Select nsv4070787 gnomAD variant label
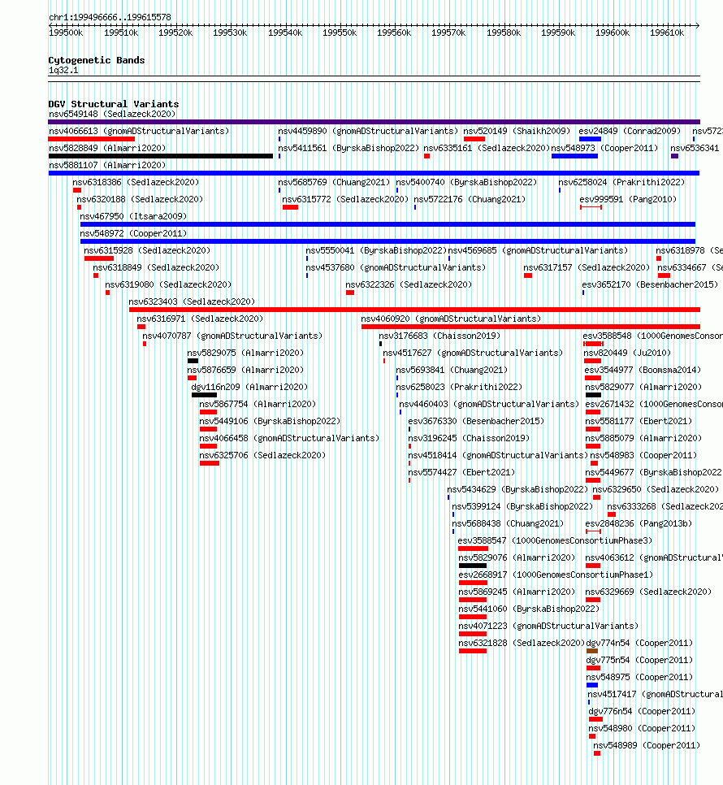The image size is (723, 785). point(232,336)
